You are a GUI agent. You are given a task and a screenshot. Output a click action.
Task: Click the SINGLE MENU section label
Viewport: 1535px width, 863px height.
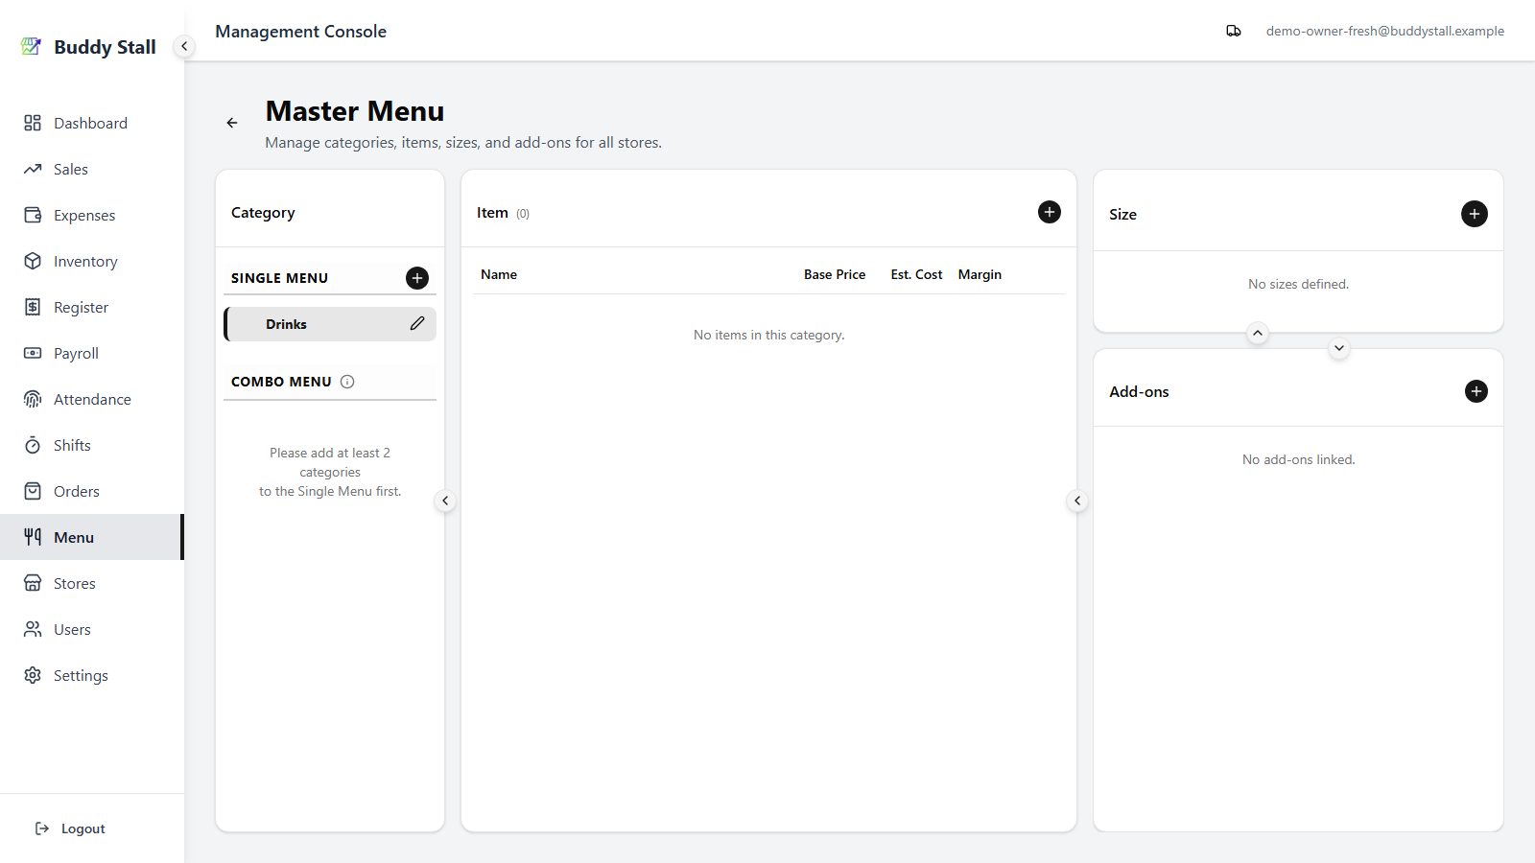coord(279,278)
